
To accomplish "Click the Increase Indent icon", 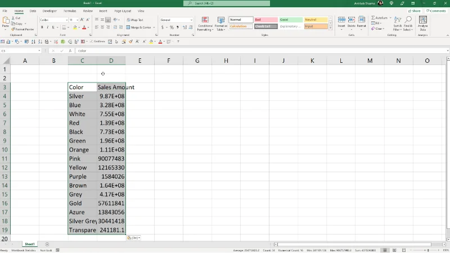I will [121, 27].
